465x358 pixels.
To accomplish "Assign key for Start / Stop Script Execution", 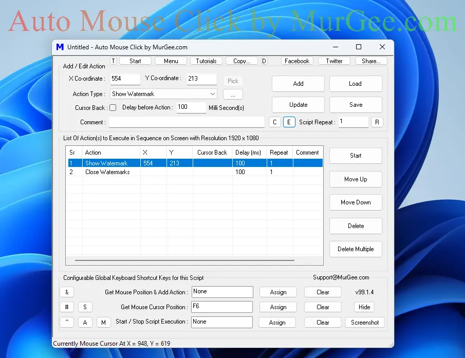I will coord(277,322).
